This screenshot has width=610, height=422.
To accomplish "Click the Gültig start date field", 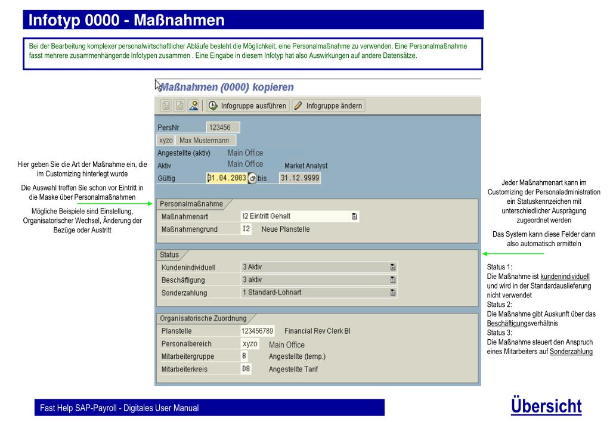I will coord(227,178).
